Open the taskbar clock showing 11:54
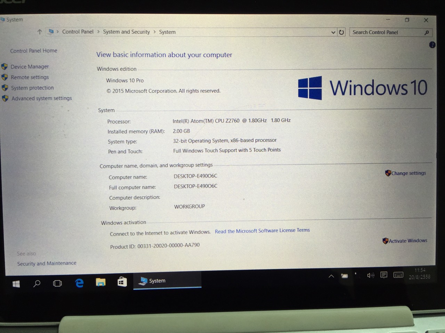 (420, 273)
